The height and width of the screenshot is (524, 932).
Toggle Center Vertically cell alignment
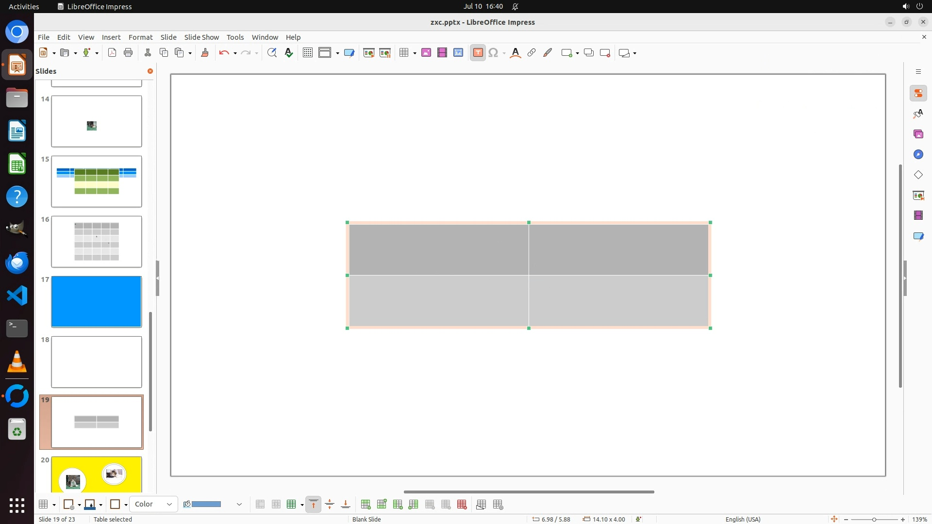tap(330, 505)
